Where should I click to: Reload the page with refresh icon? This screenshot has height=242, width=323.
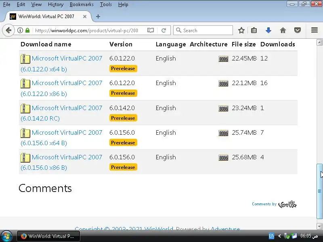pos(164,31)
